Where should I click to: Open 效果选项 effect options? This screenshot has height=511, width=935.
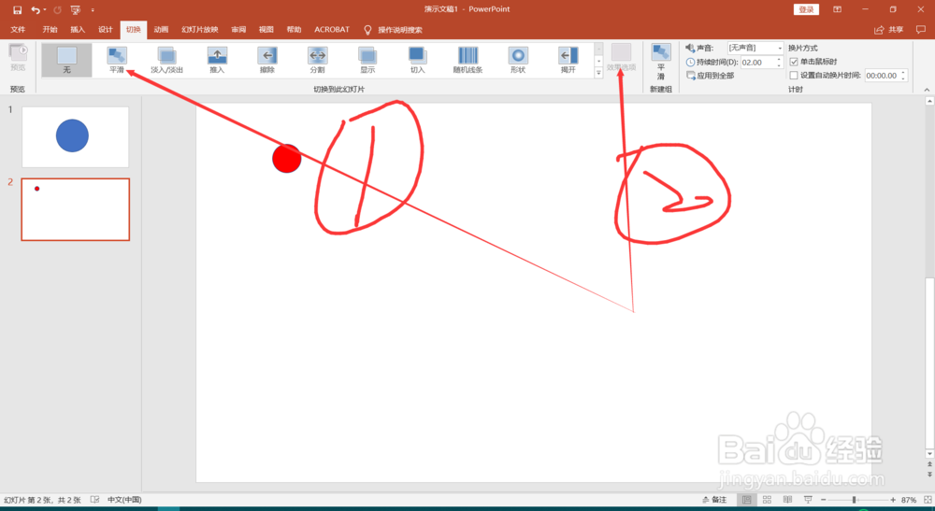coord(622,58)
